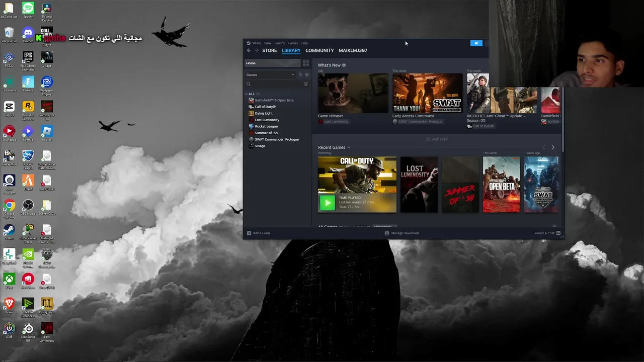Viewport: 644px width, 362px height.
Task: Switch to COMMUNITY tab
Action: click(x=319, y=50)
